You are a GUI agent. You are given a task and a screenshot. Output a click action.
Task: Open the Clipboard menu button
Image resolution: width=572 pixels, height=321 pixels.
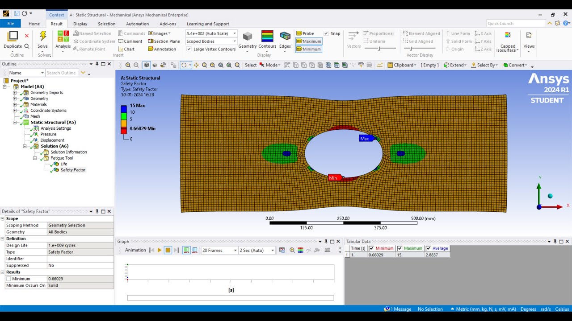click(402, 65)
